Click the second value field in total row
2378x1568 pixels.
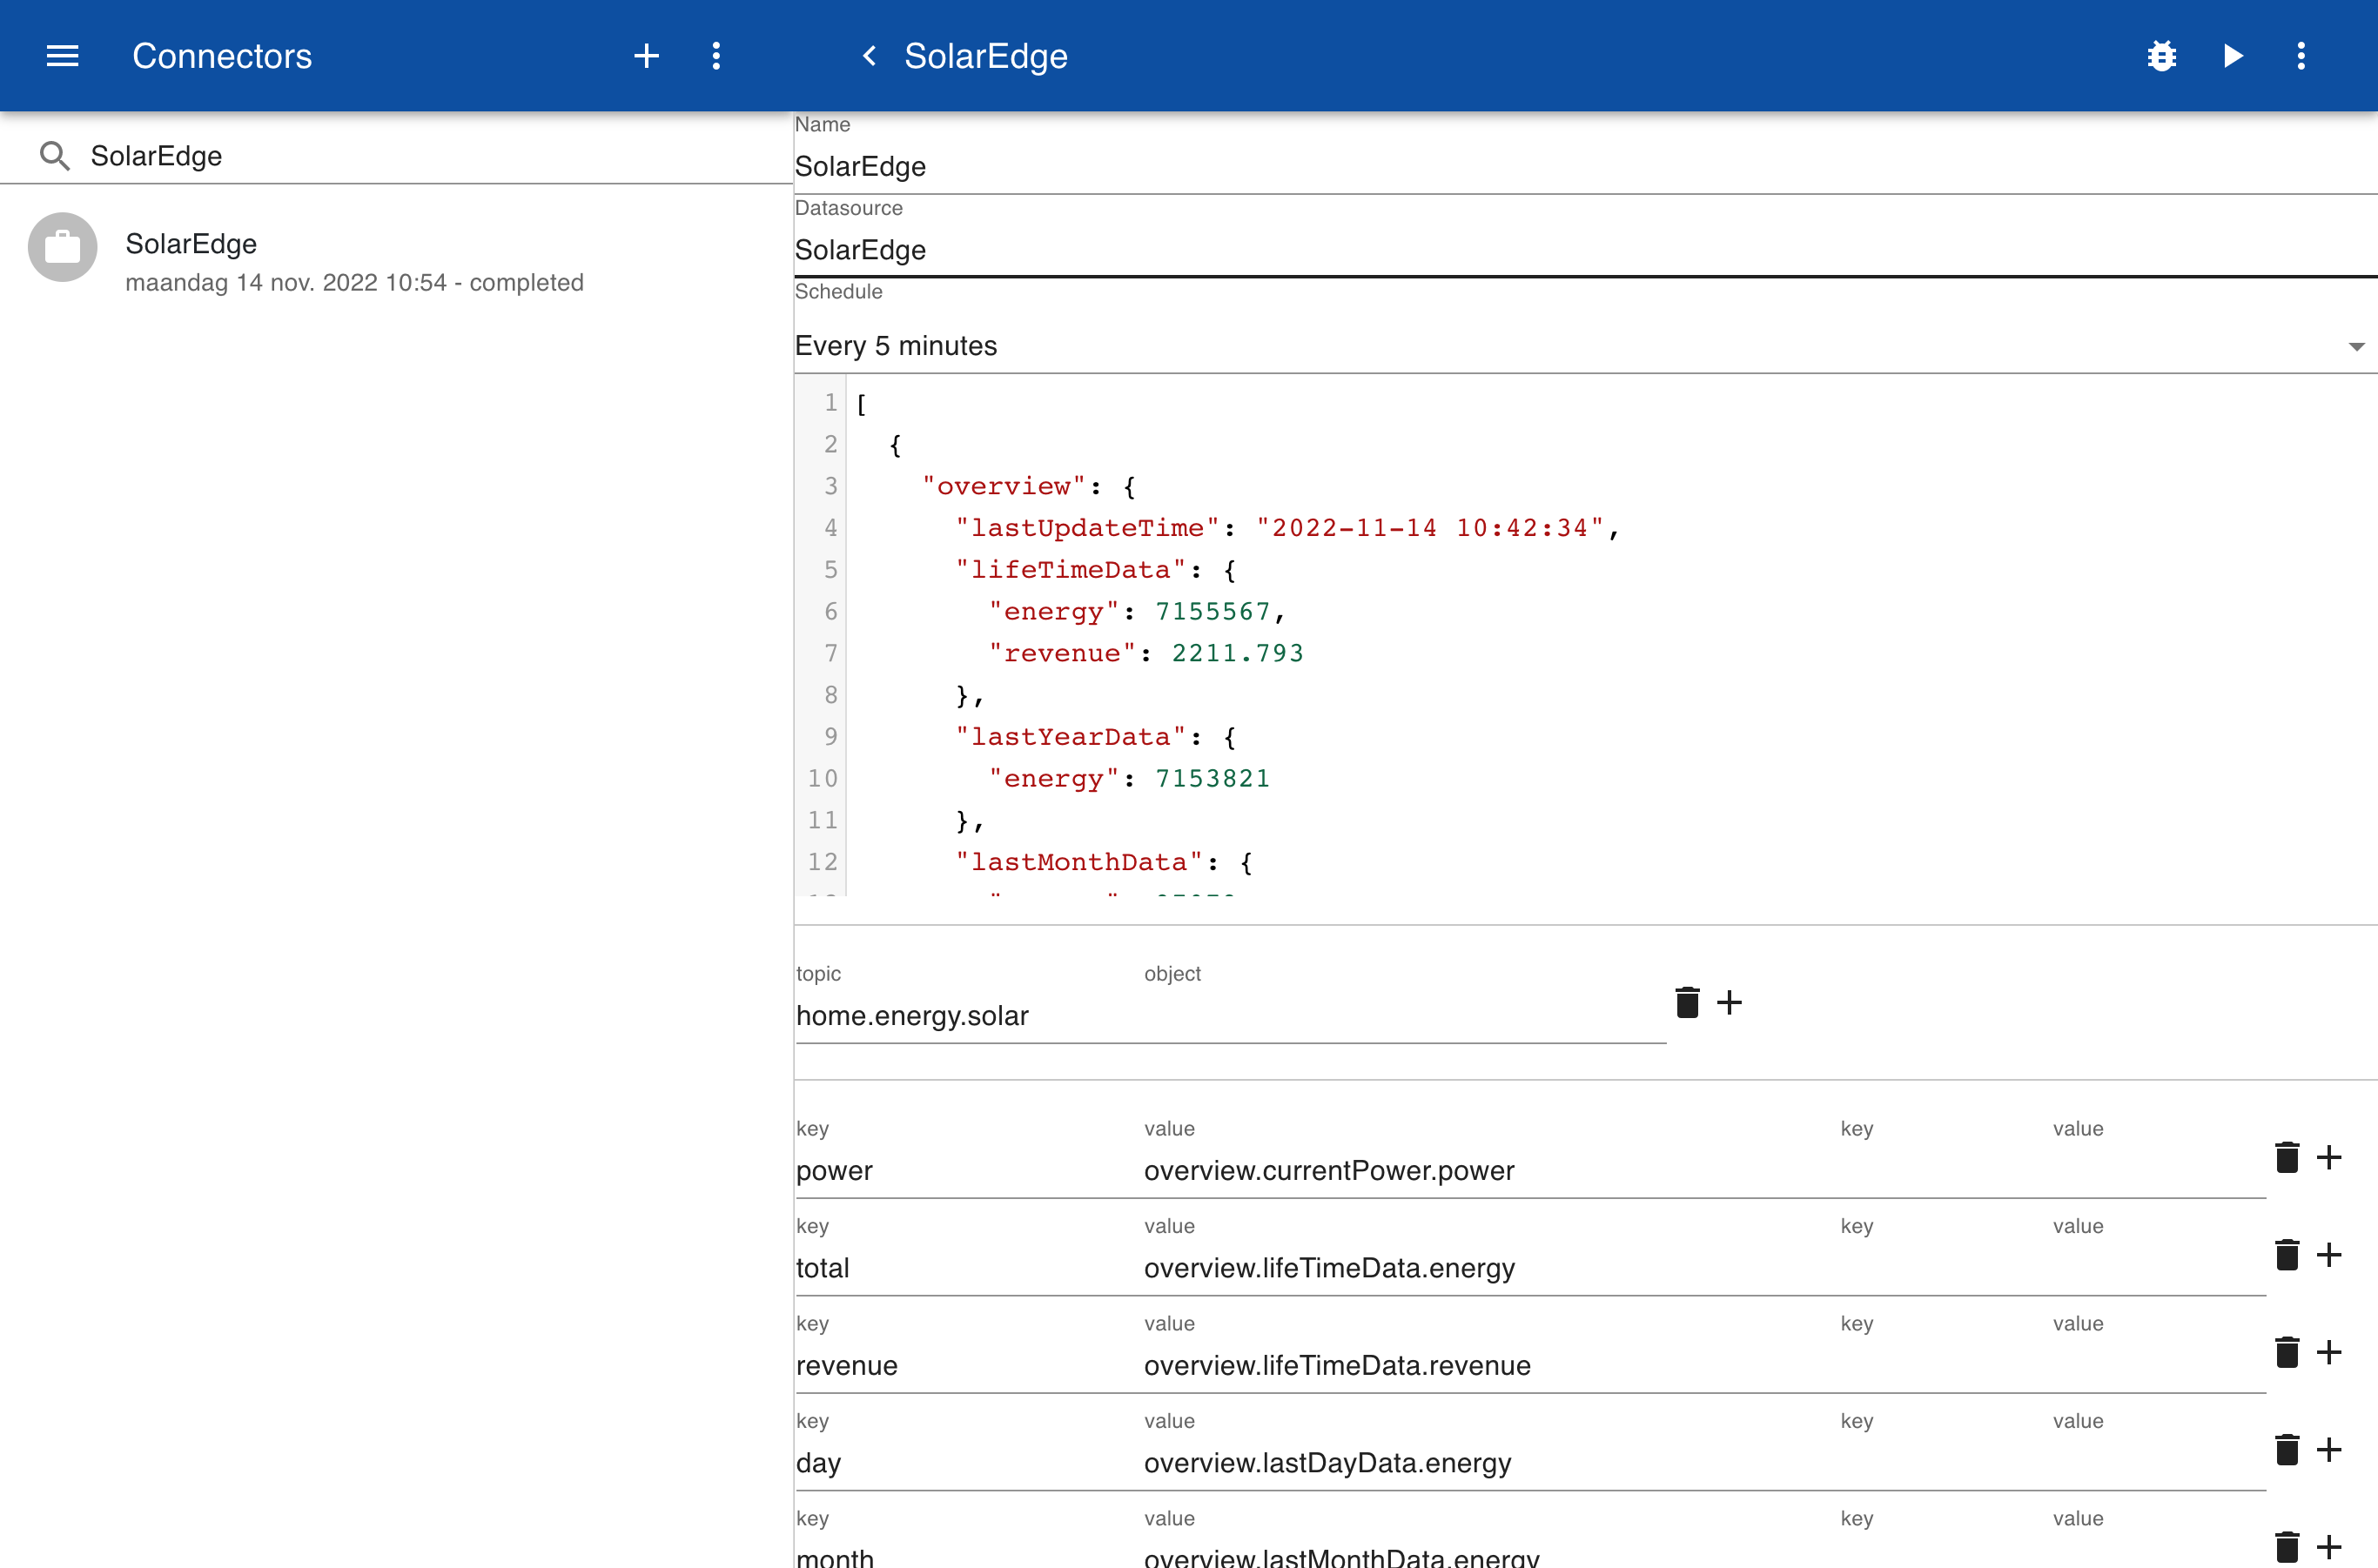(2158, 1268)
